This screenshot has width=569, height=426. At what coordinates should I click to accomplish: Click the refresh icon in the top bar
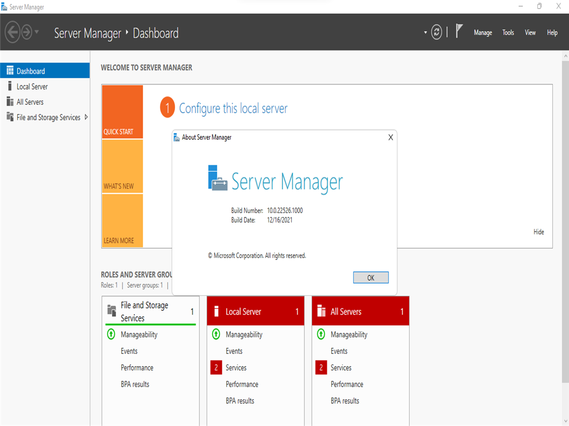pyautogui.click(x=436, y=32)
